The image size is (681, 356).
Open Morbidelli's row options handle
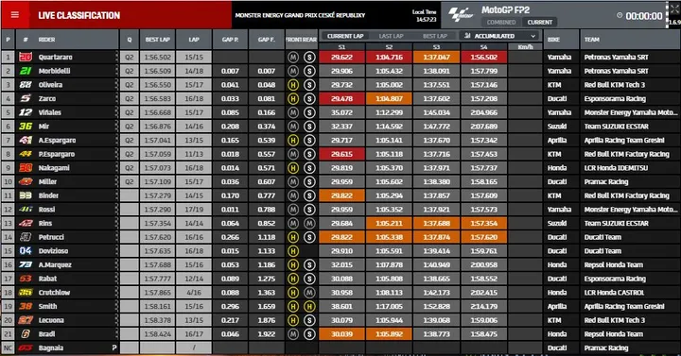116,71
